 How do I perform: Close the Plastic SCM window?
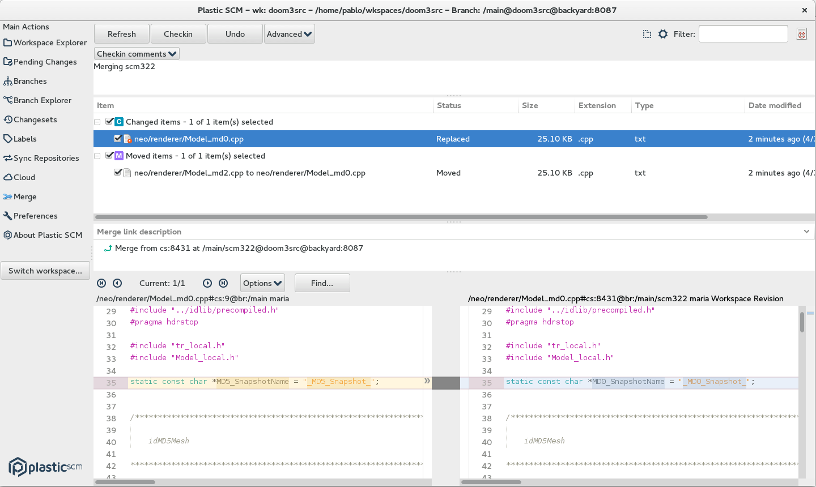(804, 10)
